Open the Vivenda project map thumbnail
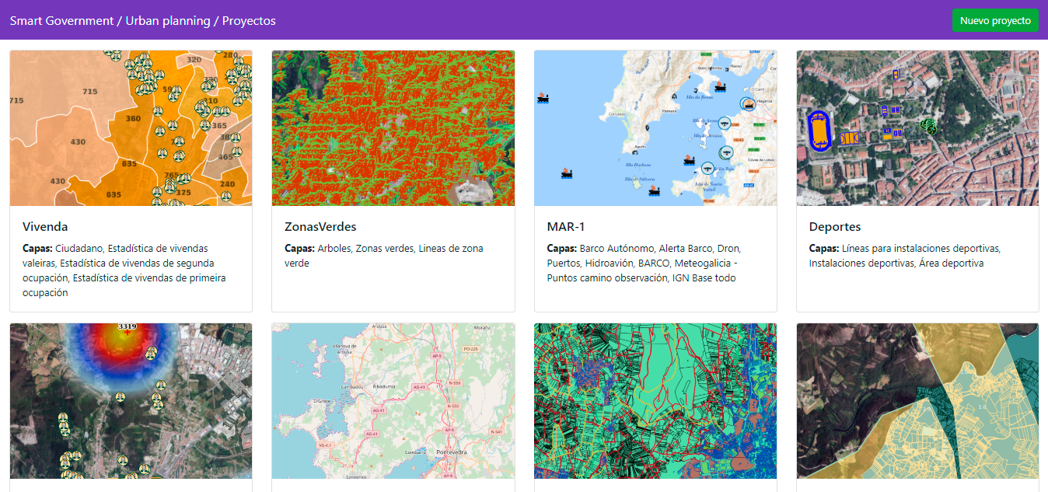Screen dimensions: 1048x492 131,128
